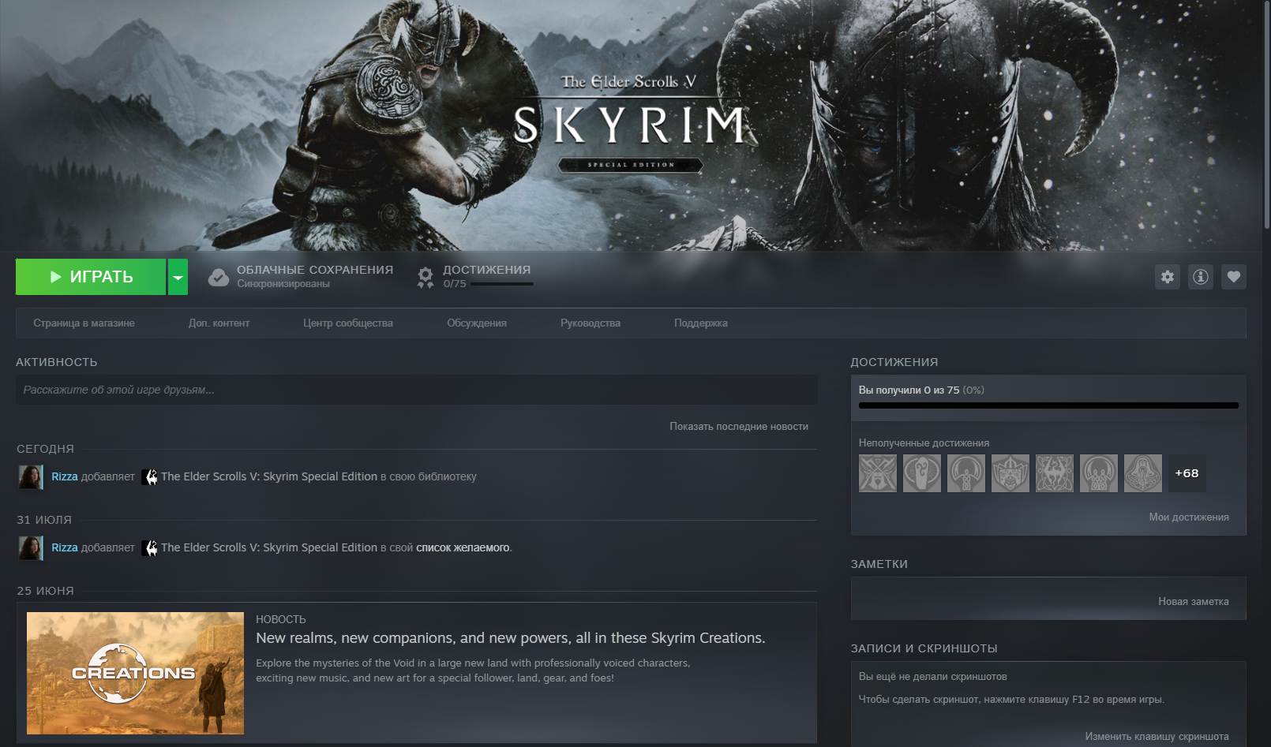The image size is (1271, 747).
Task: Click Rizza's avatar in the Сегодня entry
Action: 31,477
